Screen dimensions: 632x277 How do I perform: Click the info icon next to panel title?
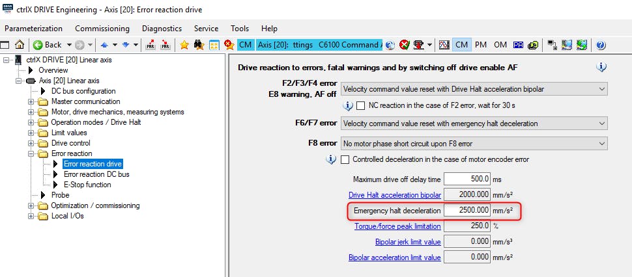coord(601,67)
